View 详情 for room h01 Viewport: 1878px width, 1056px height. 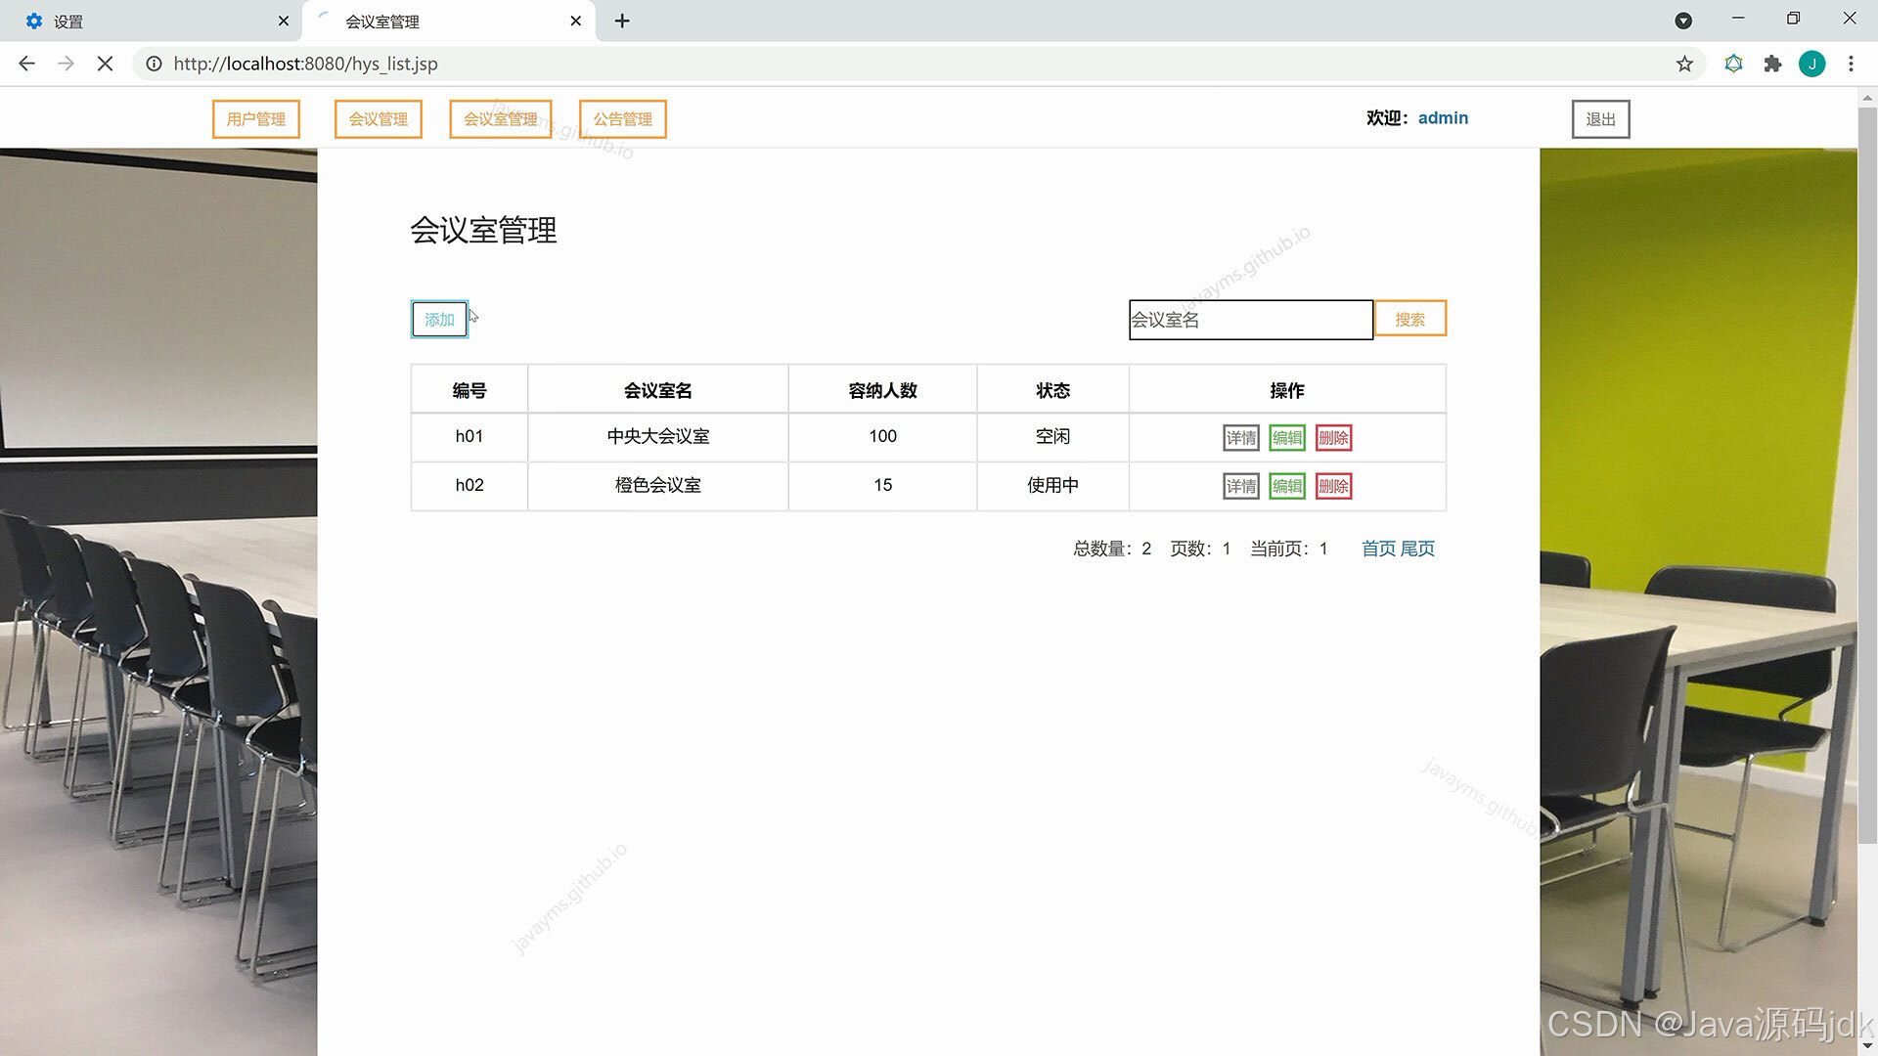click(1241, 438)
